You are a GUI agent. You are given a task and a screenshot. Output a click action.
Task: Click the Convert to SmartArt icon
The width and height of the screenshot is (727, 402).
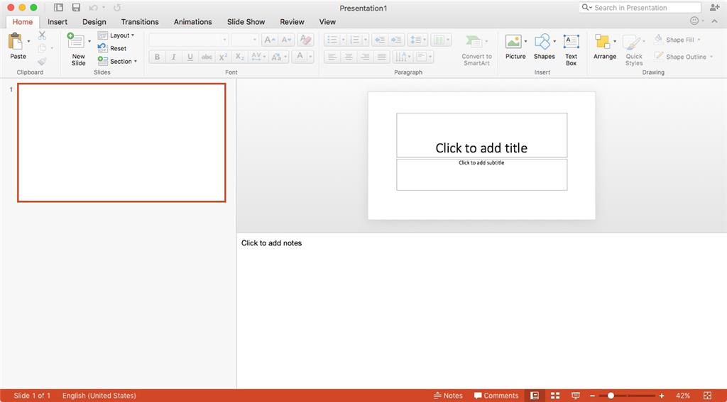(x=474, y=41)
